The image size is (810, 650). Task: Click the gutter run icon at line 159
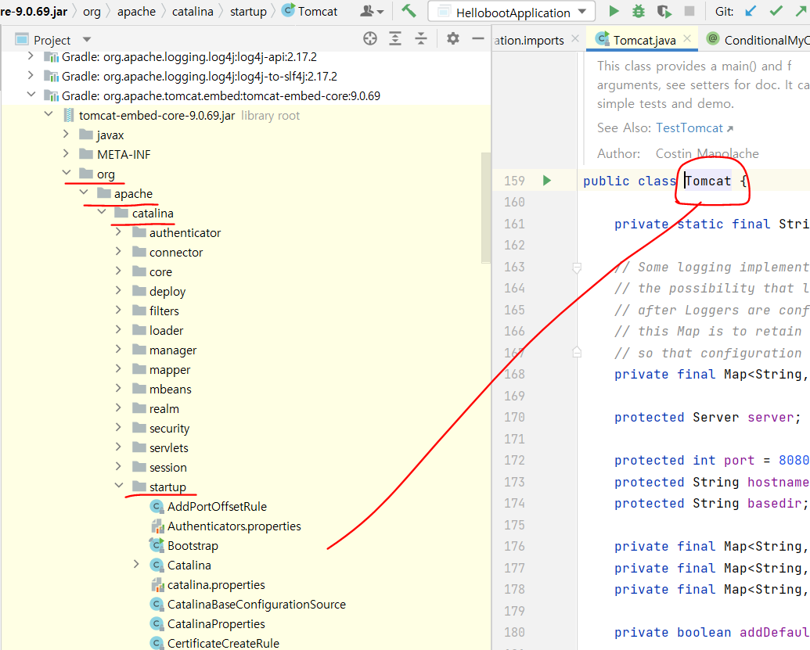click(x=547, y=181)
